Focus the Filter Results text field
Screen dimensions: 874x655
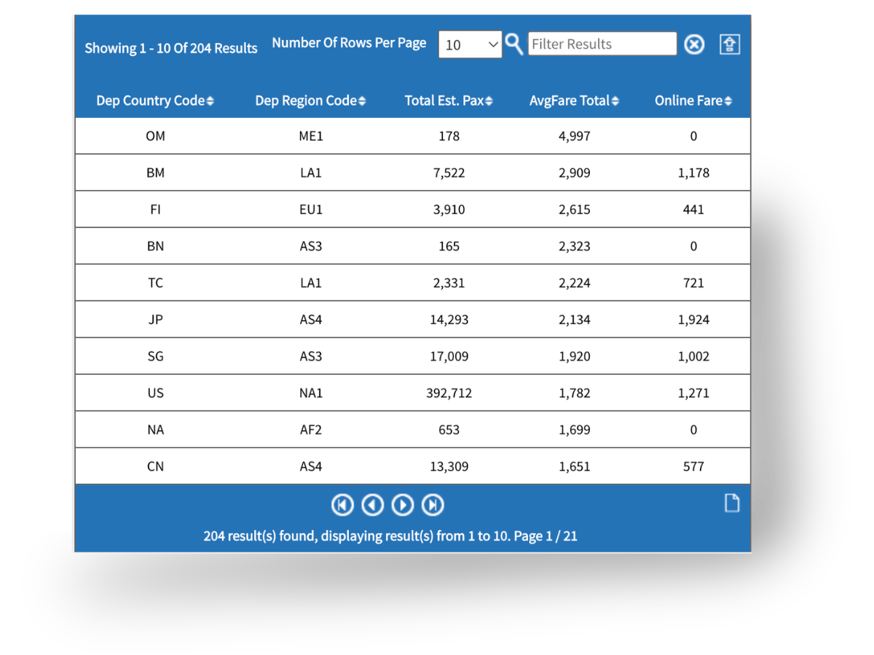click(602, 44)
